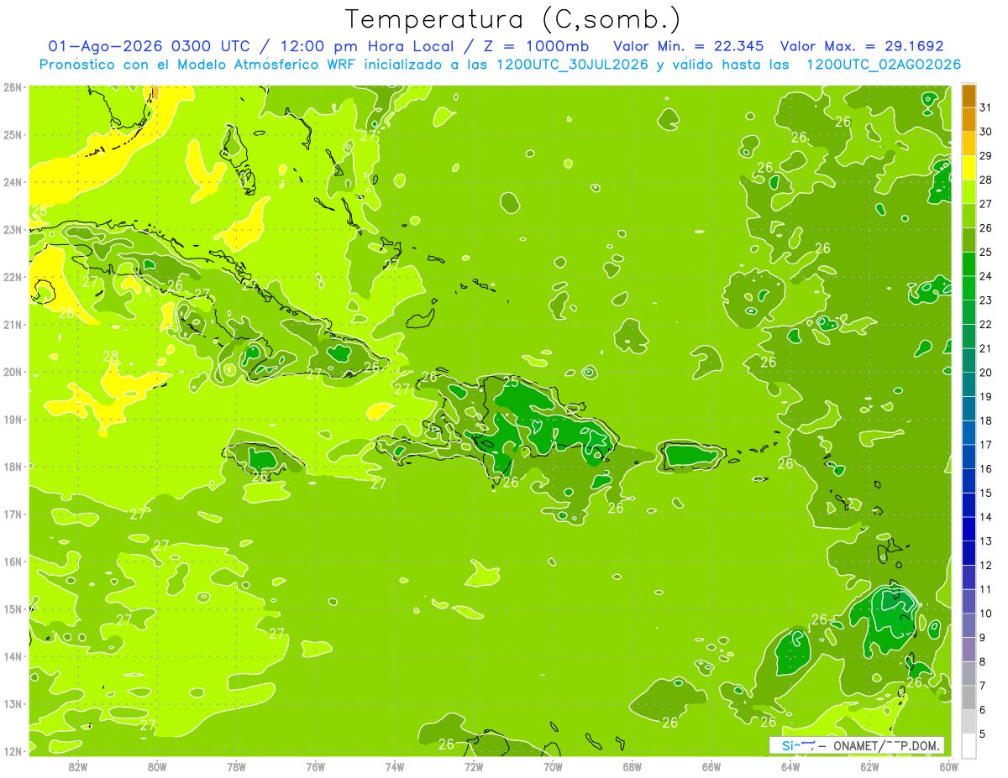Click the 16N latitude axis label
The height and width of the screenshot is (778, 1008).
13,561
